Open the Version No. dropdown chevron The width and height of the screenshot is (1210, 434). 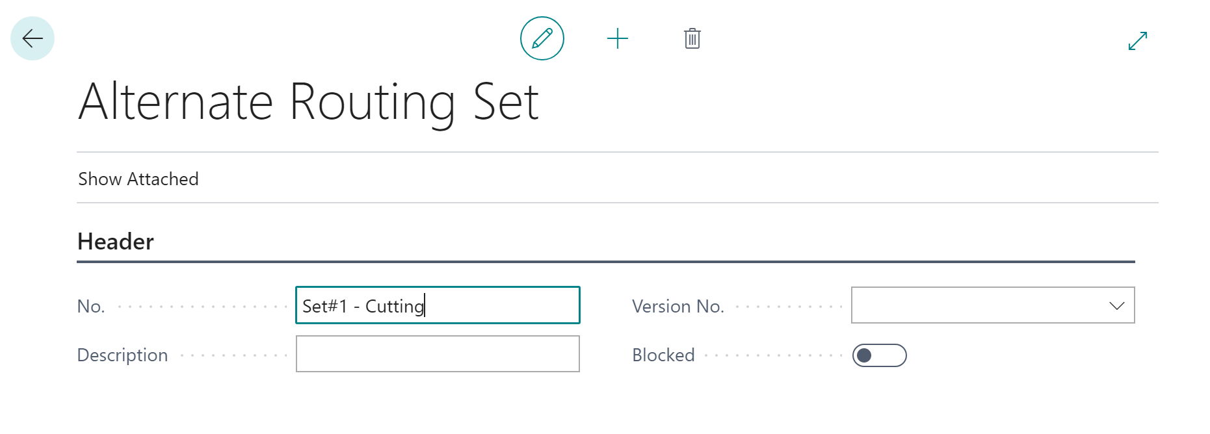click(x=1117, y=306)
